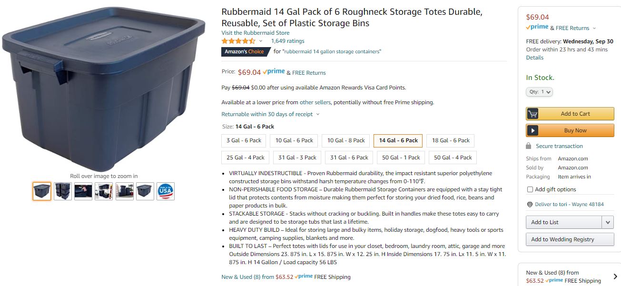Click the shopping cart icon on Add to Cart
The image size is (621, 286).
click(533, 114)
